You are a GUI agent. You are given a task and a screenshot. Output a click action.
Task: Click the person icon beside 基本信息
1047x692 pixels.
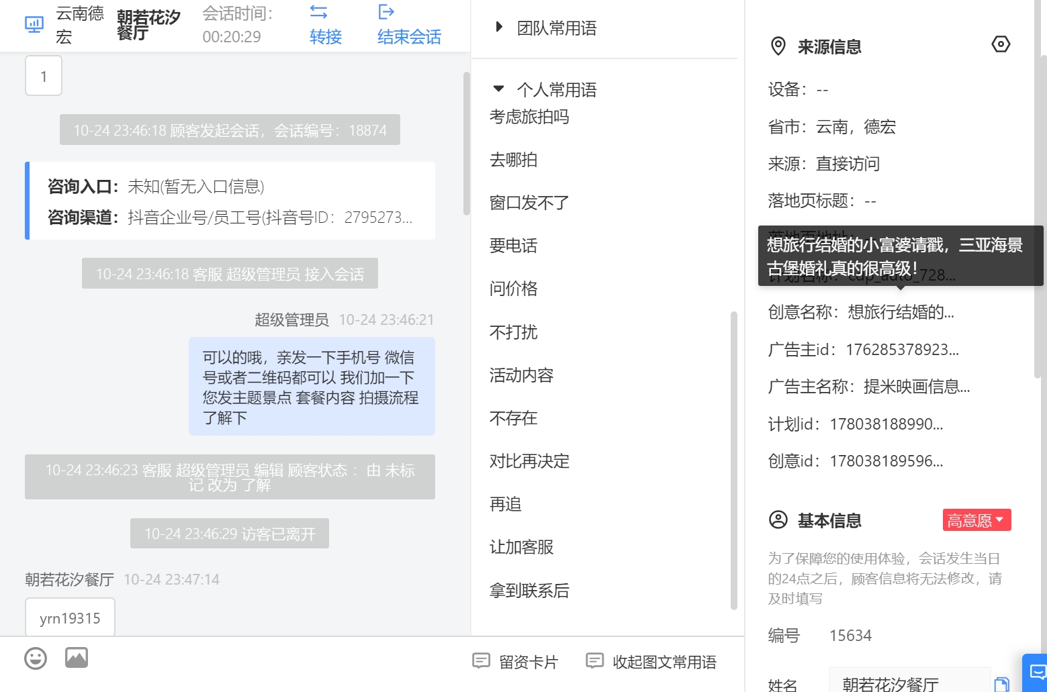pos(778,520)
